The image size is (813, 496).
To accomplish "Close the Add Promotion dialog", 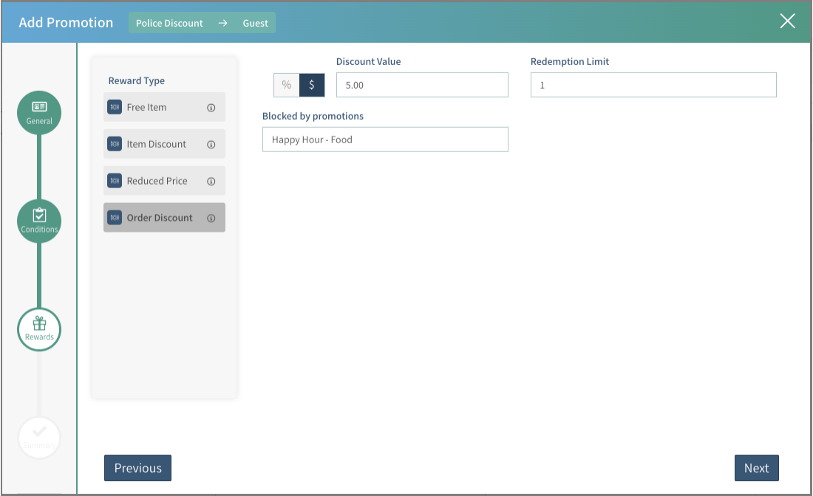I will pos(787,21).
